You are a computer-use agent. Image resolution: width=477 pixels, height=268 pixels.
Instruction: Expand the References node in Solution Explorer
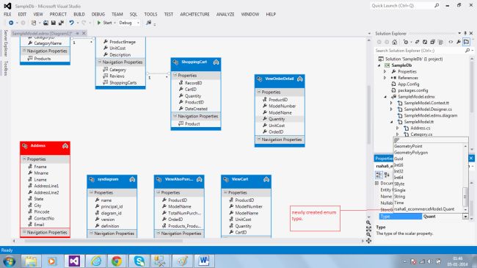[x=385, y=78]
